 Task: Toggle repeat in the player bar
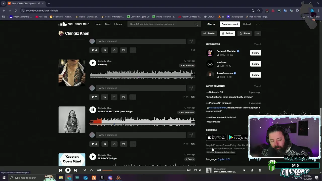91,170
